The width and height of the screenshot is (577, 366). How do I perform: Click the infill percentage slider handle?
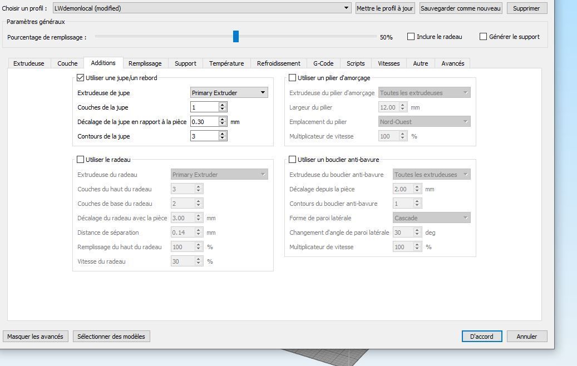236,36
